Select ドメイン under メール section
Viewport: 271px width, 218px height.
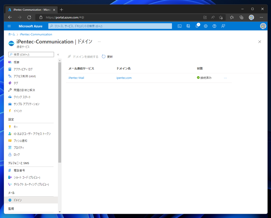pos(31,200)
